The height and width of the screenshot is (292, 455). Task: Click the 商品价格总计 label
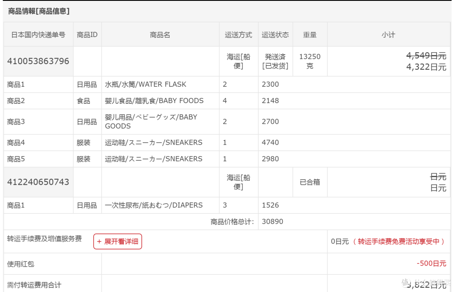point(232,222)
